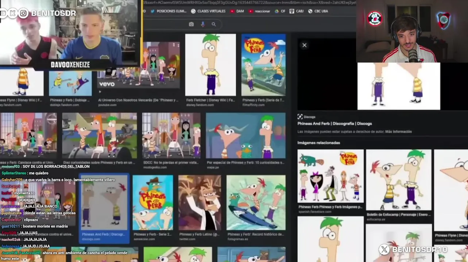The image size is (468, 262).
Task: Click Boletín de Enfocamp caption text
Action: [x=398, y=215]
